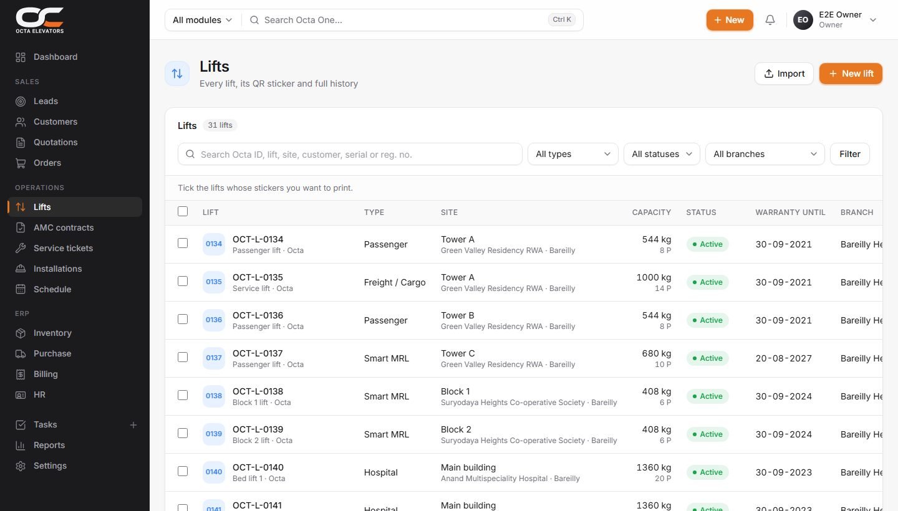
Task: Click the Filter button
Action: tap(850, 154)
